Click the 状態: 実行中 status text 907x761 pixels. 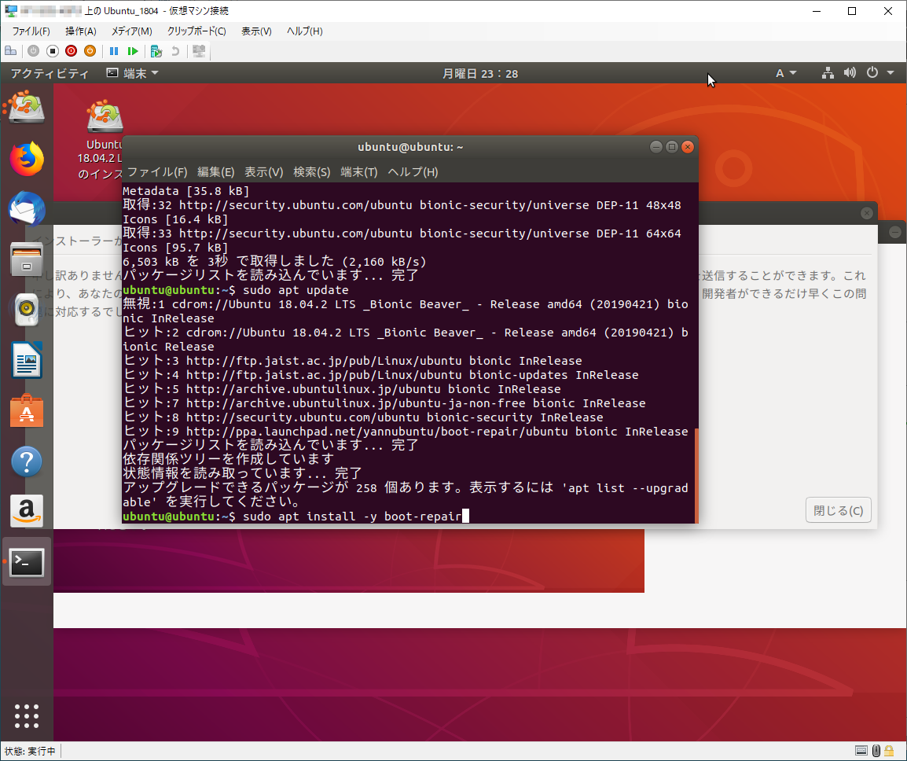tap(30, 751)
